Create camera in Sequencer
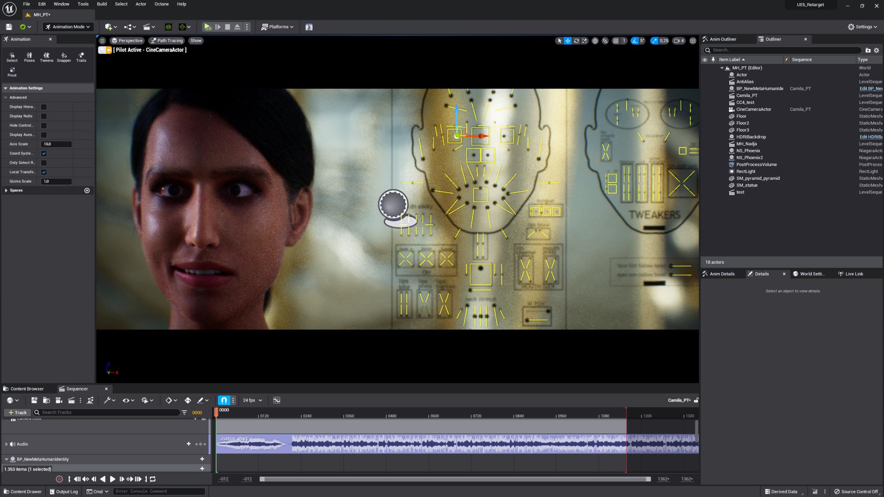Viewport: 884px width, 497px height. pos(59,400)
